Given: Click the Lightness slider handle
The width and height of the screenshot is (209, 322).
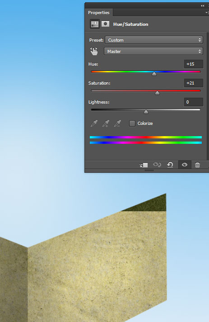Looking at the screenshot, I should (x=146, y=112).
